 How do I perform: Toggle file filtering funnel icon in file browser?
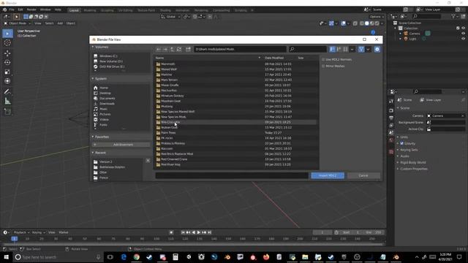coord(361,49)
